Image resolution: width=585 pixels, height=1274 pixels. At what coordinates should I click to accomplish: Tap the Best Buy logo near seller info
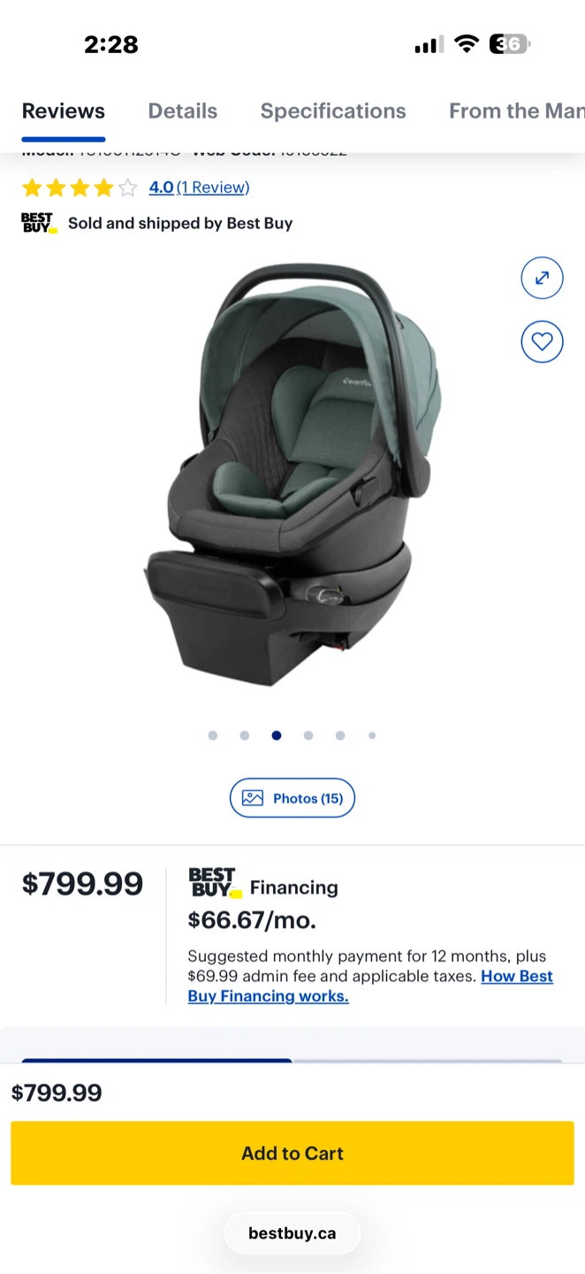39,223
